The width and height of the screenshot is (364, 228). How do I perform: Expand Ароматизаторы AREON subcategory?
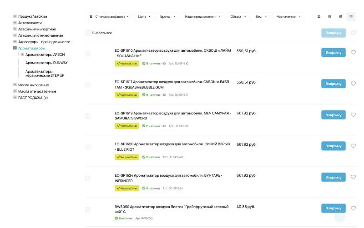point(22,55)
